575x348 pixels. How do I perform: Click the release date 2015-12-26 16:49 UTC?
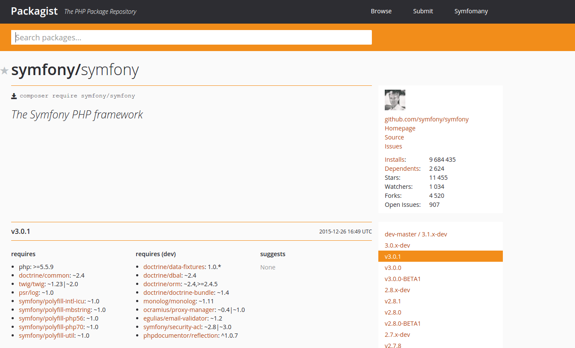(345, 232)
